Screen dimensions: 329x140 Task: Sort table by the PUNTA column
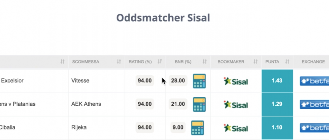(x=287, y=62)
